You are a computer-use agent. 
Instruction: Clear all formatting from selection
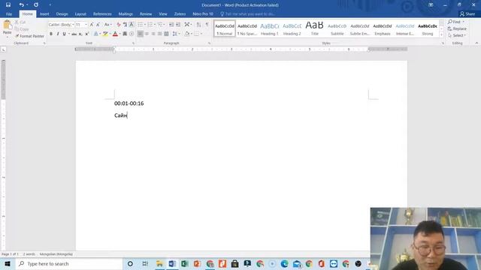point(119,25)
